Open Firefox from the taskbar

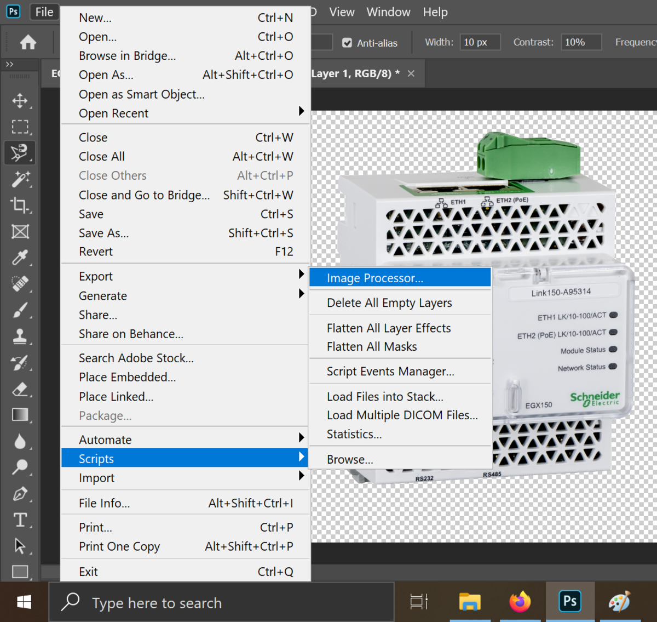(520, 602)
